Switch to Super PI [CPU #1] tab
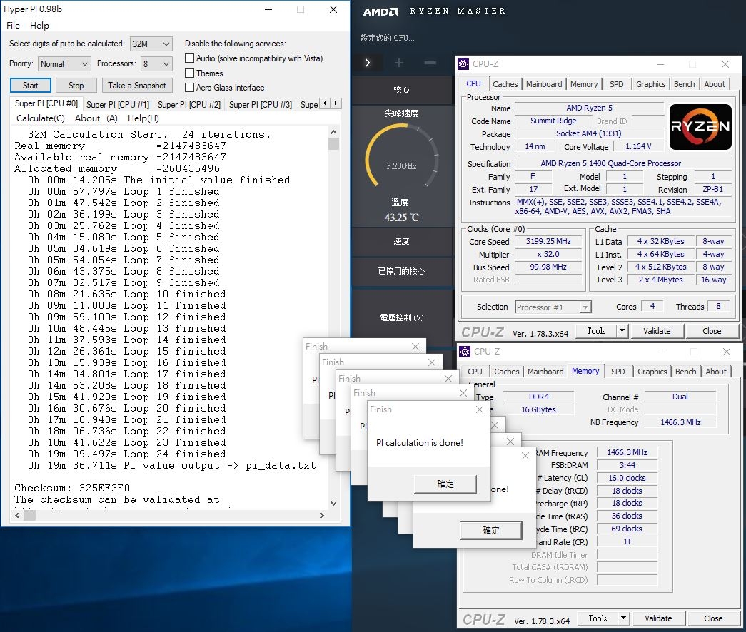This screenshot has height=632, width=746. tap(118, 105)
